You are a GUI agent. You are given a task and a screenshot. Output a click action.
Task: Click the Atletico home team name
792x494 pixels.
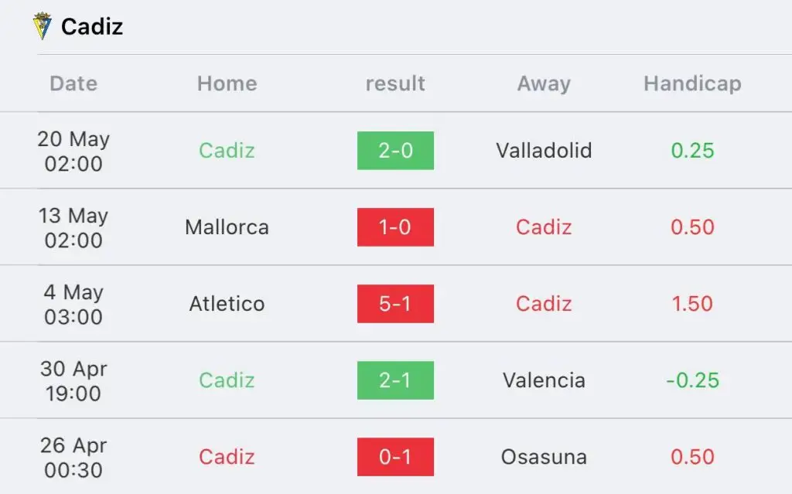[227, 304]
